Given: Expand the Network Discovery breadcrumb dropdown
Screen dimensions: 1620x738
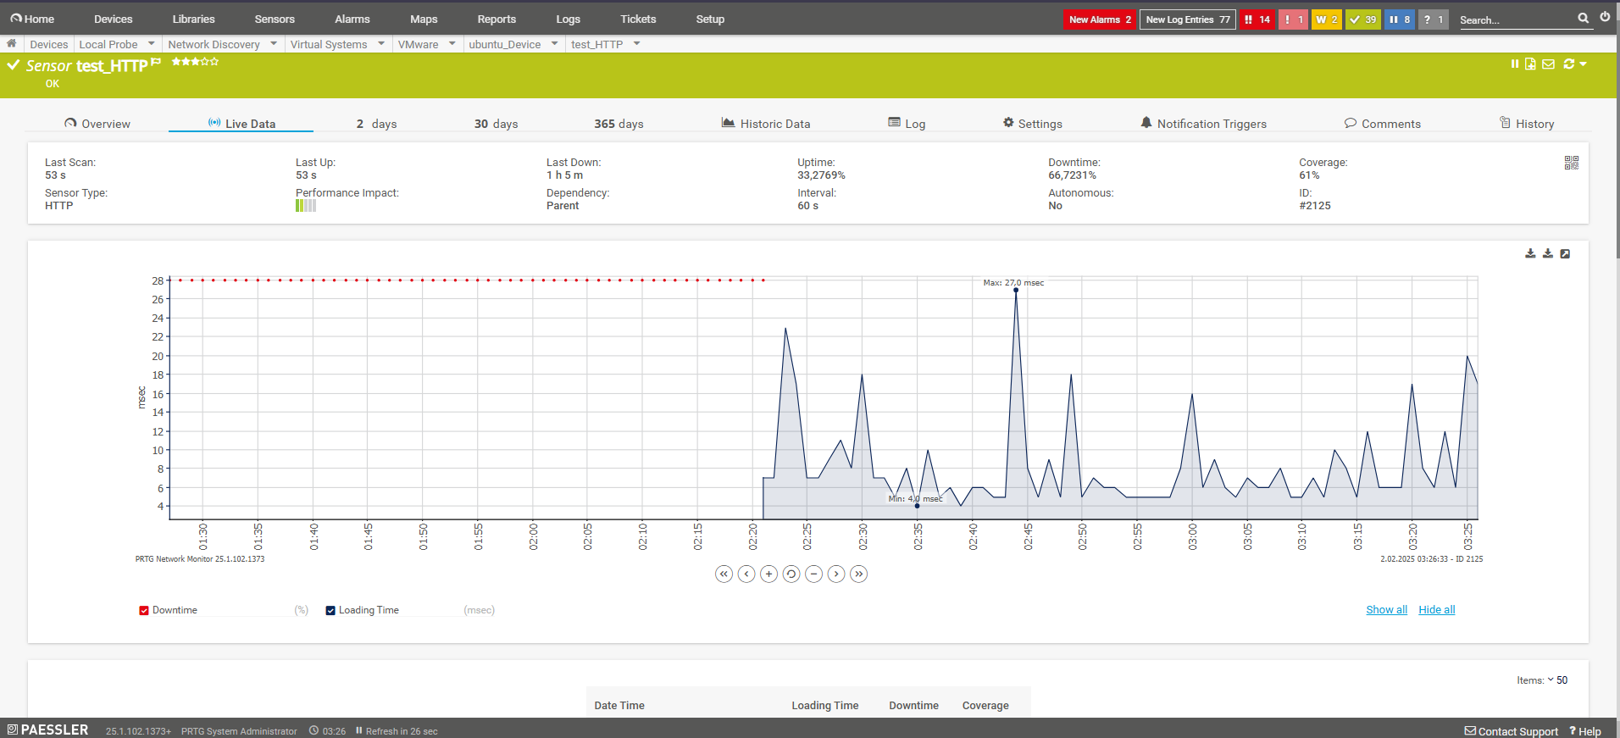Looking at the screenshot, I should (x=274, y=43).
